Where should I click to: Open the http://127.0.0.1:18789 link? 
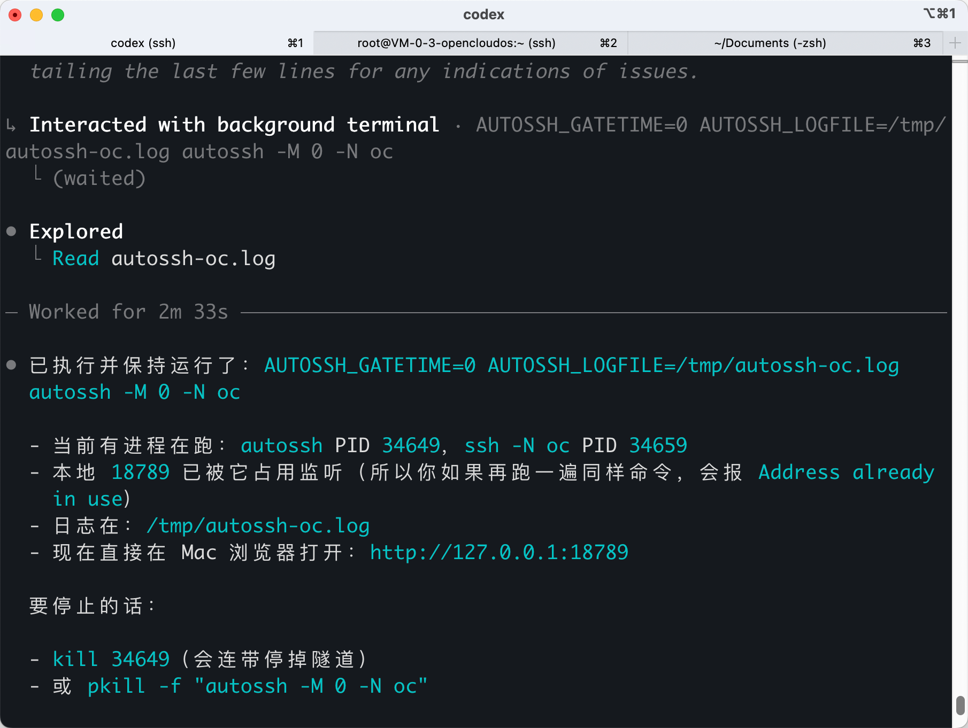tap(499, 552)
